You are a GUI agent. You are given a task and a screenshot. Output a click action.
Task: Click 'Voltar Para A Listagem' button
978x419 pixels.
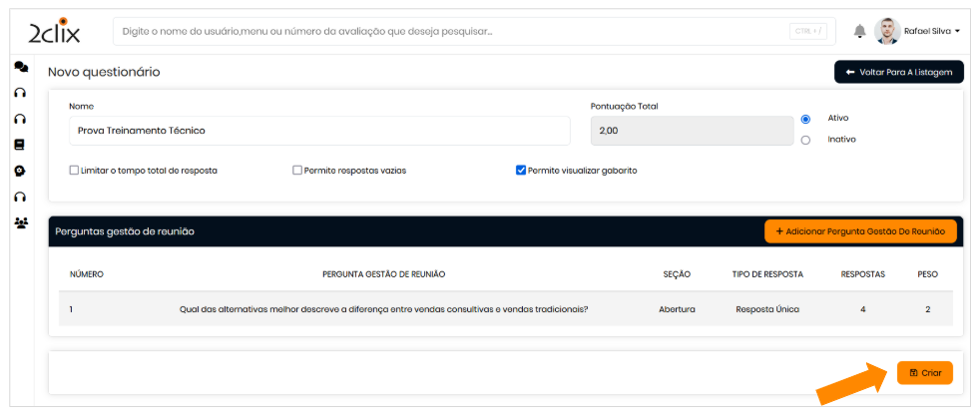point(898,72)
